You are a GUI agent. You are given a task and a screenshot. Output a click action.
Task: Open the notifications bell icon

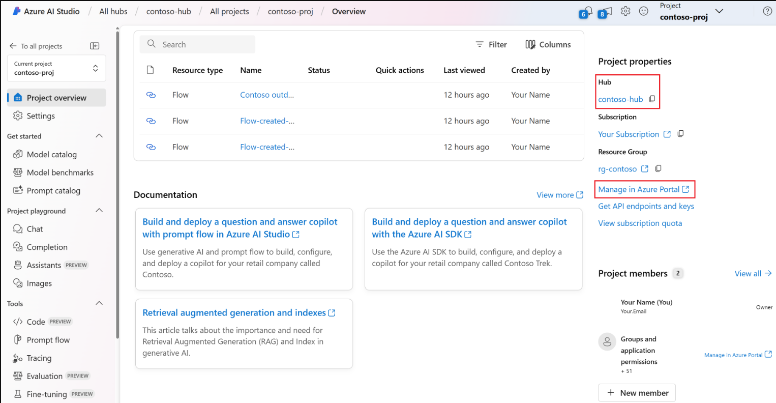coord(587,11)
